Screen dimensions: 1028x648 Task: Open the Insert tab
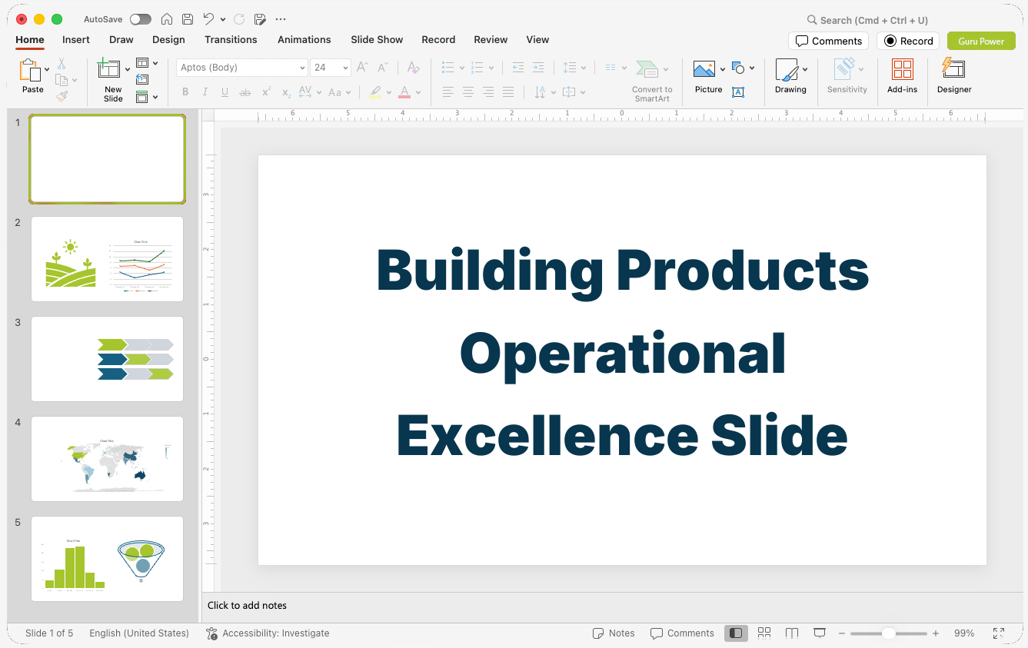tap(76, 39)
